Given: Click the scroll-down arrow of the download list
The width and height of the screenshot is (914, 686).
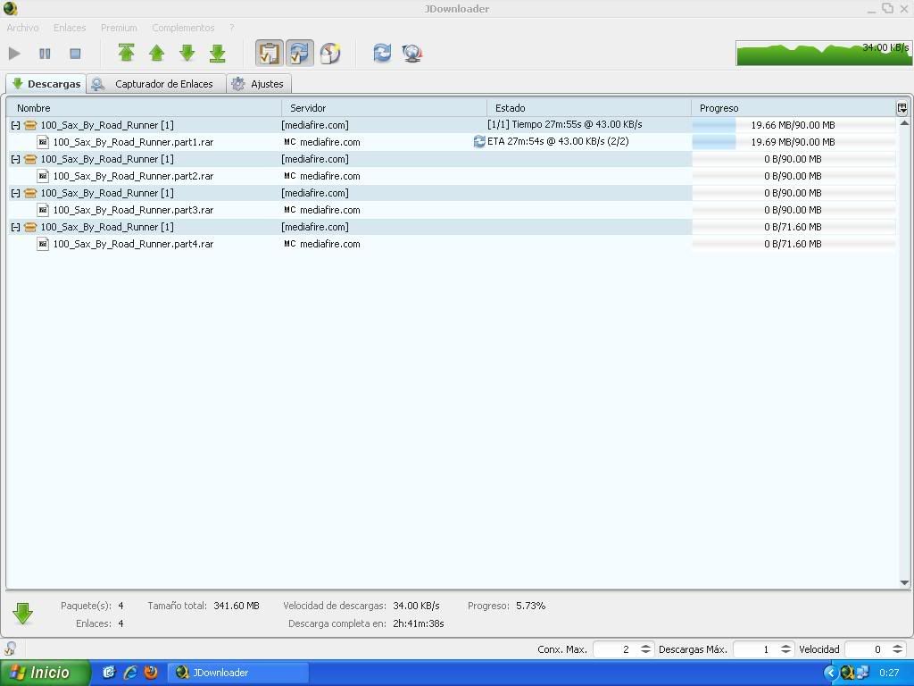Looking at the screenshot, I should (904, 582).
